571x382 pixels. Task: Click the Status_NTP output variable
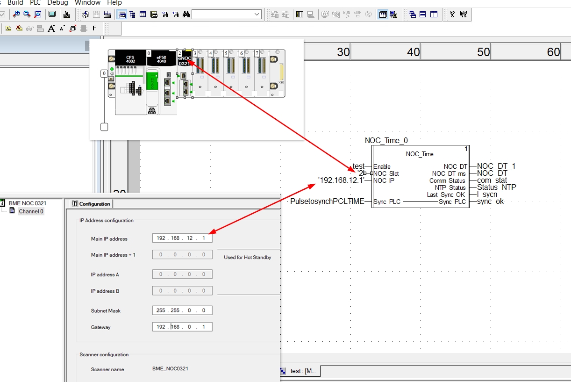point(496,187)
